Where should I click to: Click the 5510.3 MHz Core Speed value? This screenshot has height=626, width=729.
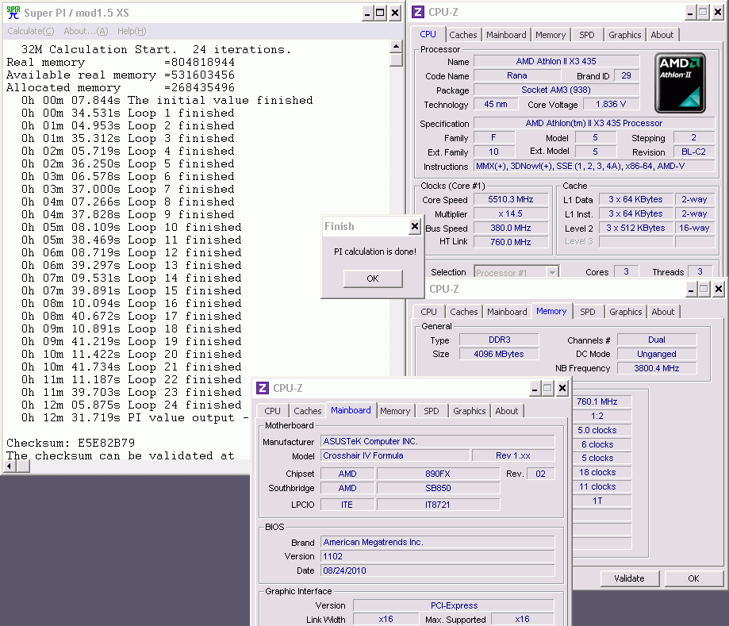pos(511,199)
